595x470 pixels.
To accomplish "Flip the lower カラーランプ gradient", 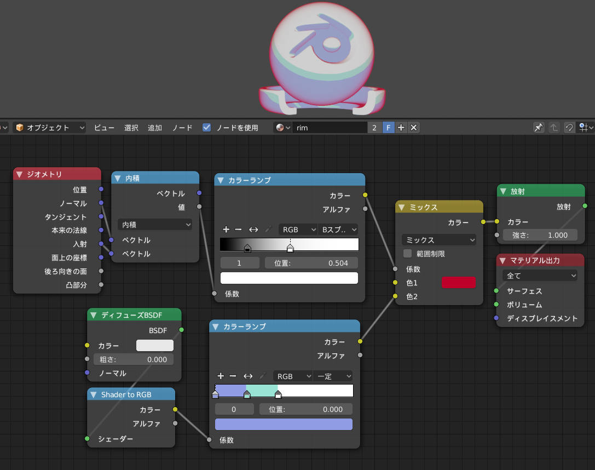I will point(248,376).
